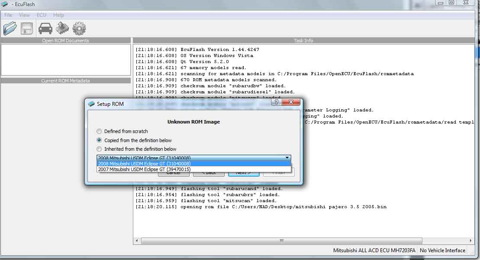Click the flashing tool "subarucand" loaded line
480x260 pixels.
[x=209, y=188]
